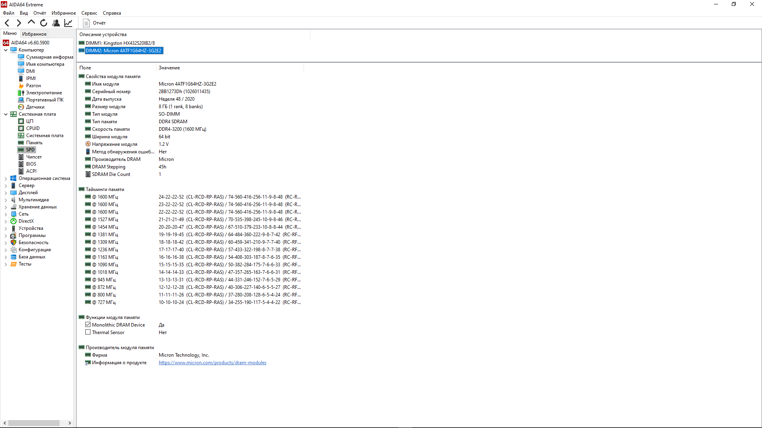Collapse the Компьютер tree node
The image size is (762, 428).
(6, 50)
